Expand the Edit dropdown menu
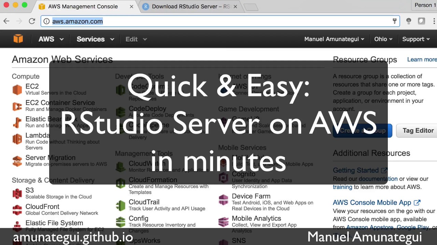 136,39
